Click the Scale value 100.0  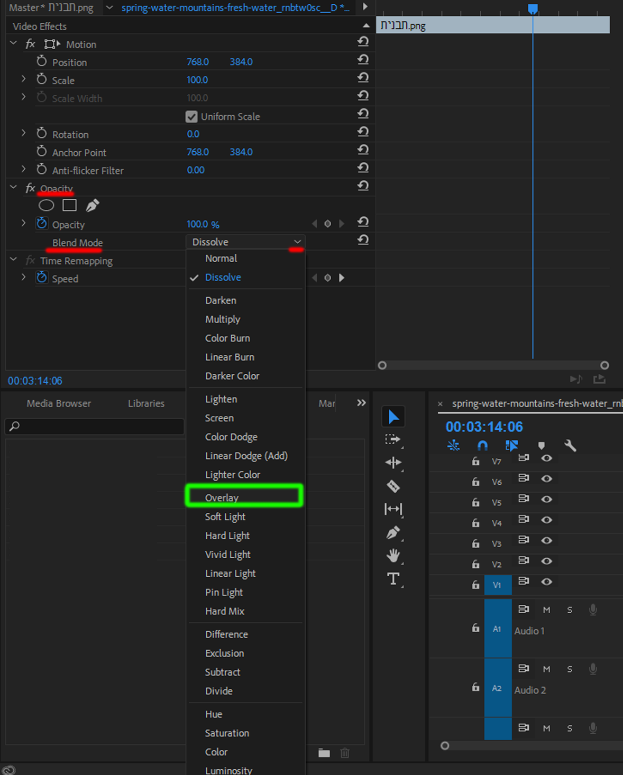pyautogui.click(x=197, y=80)
